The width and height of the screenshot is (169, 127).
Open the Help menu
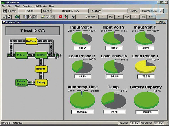[51, 6]
